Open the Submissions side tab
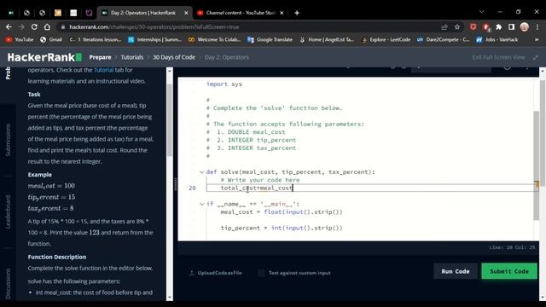Viewport: 546px width, 307px height. pos(8,140)
